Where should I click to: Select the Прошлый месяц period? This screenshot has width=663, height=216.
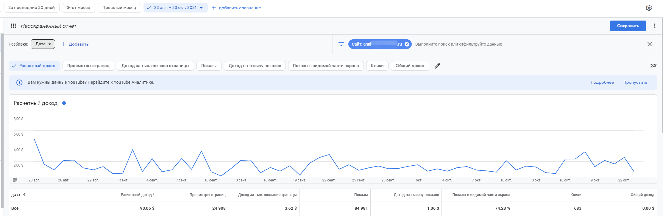(x=119, y=8)
